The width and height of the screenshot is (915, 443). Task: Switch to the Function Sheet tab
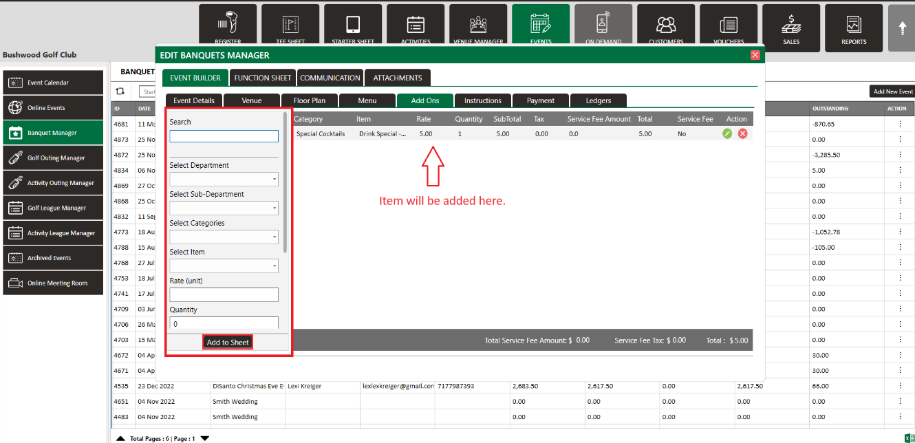click(x=262, y=78)
